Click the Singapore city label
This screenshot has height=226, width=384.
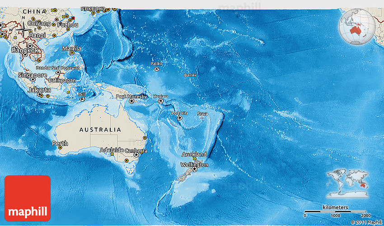(33, 75)
